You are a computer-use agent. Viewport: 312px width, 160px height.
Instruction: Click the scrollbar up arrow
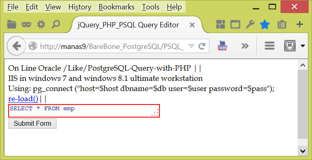click(303, 65)
